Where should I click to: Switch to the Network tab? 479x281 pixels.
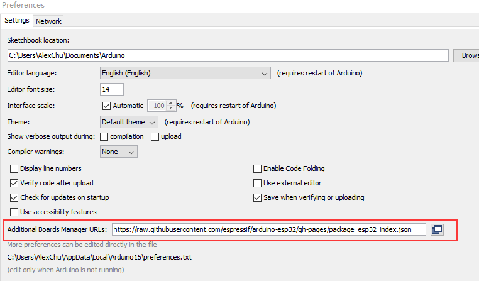pyautogui.click(x=48, y=21)
